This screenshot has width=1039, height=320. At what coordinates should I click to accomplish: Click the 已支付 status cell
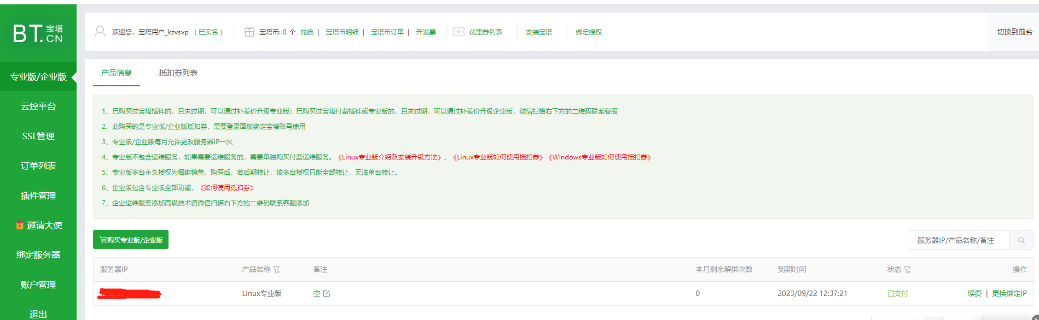point(898,294)
